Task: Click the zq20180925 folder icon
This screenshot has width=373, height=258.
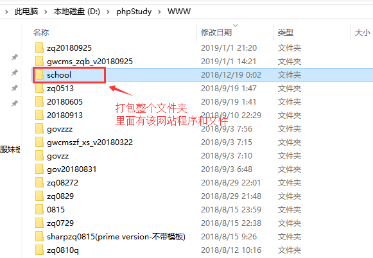Action: click(39, 47)
